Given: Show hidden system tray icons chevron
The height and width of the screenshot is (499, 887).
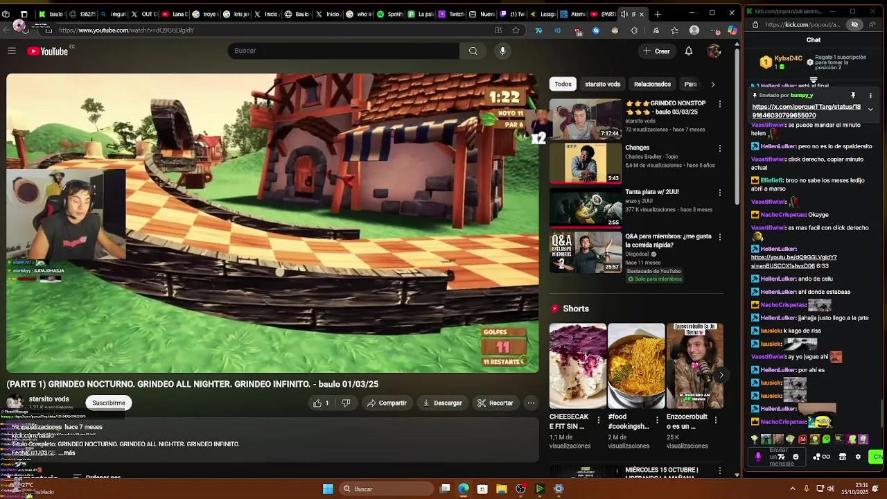Looking at the screenshot, I should pyautogui.click(x=793, y=489).
